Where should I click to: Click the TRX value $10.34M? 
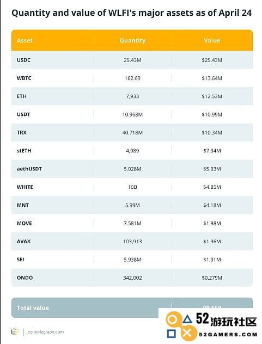(x=212, y=133)
